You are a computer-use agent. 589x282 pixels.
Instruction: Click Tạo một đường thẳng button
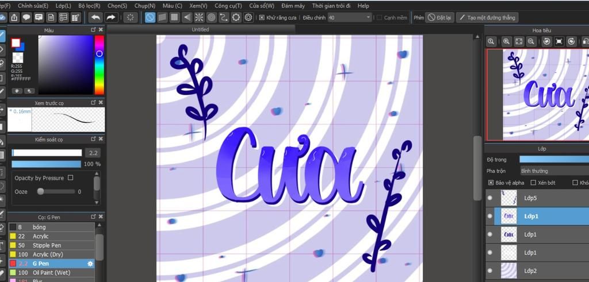pos(488,18)
